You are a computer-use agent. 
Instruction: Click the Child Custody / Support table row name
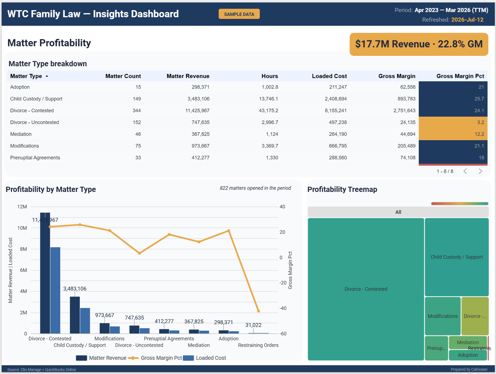[x=36, y=99]
